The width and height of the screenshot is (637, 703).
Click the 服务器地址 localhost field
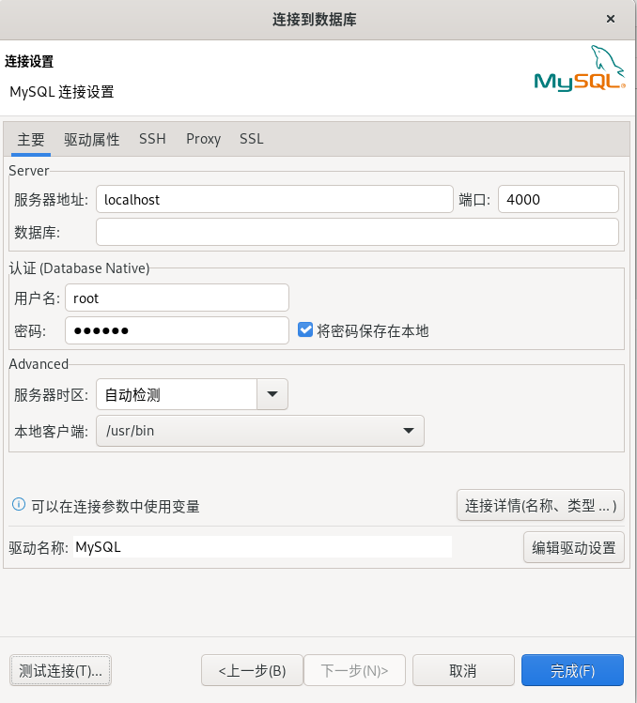pos(274,200)
